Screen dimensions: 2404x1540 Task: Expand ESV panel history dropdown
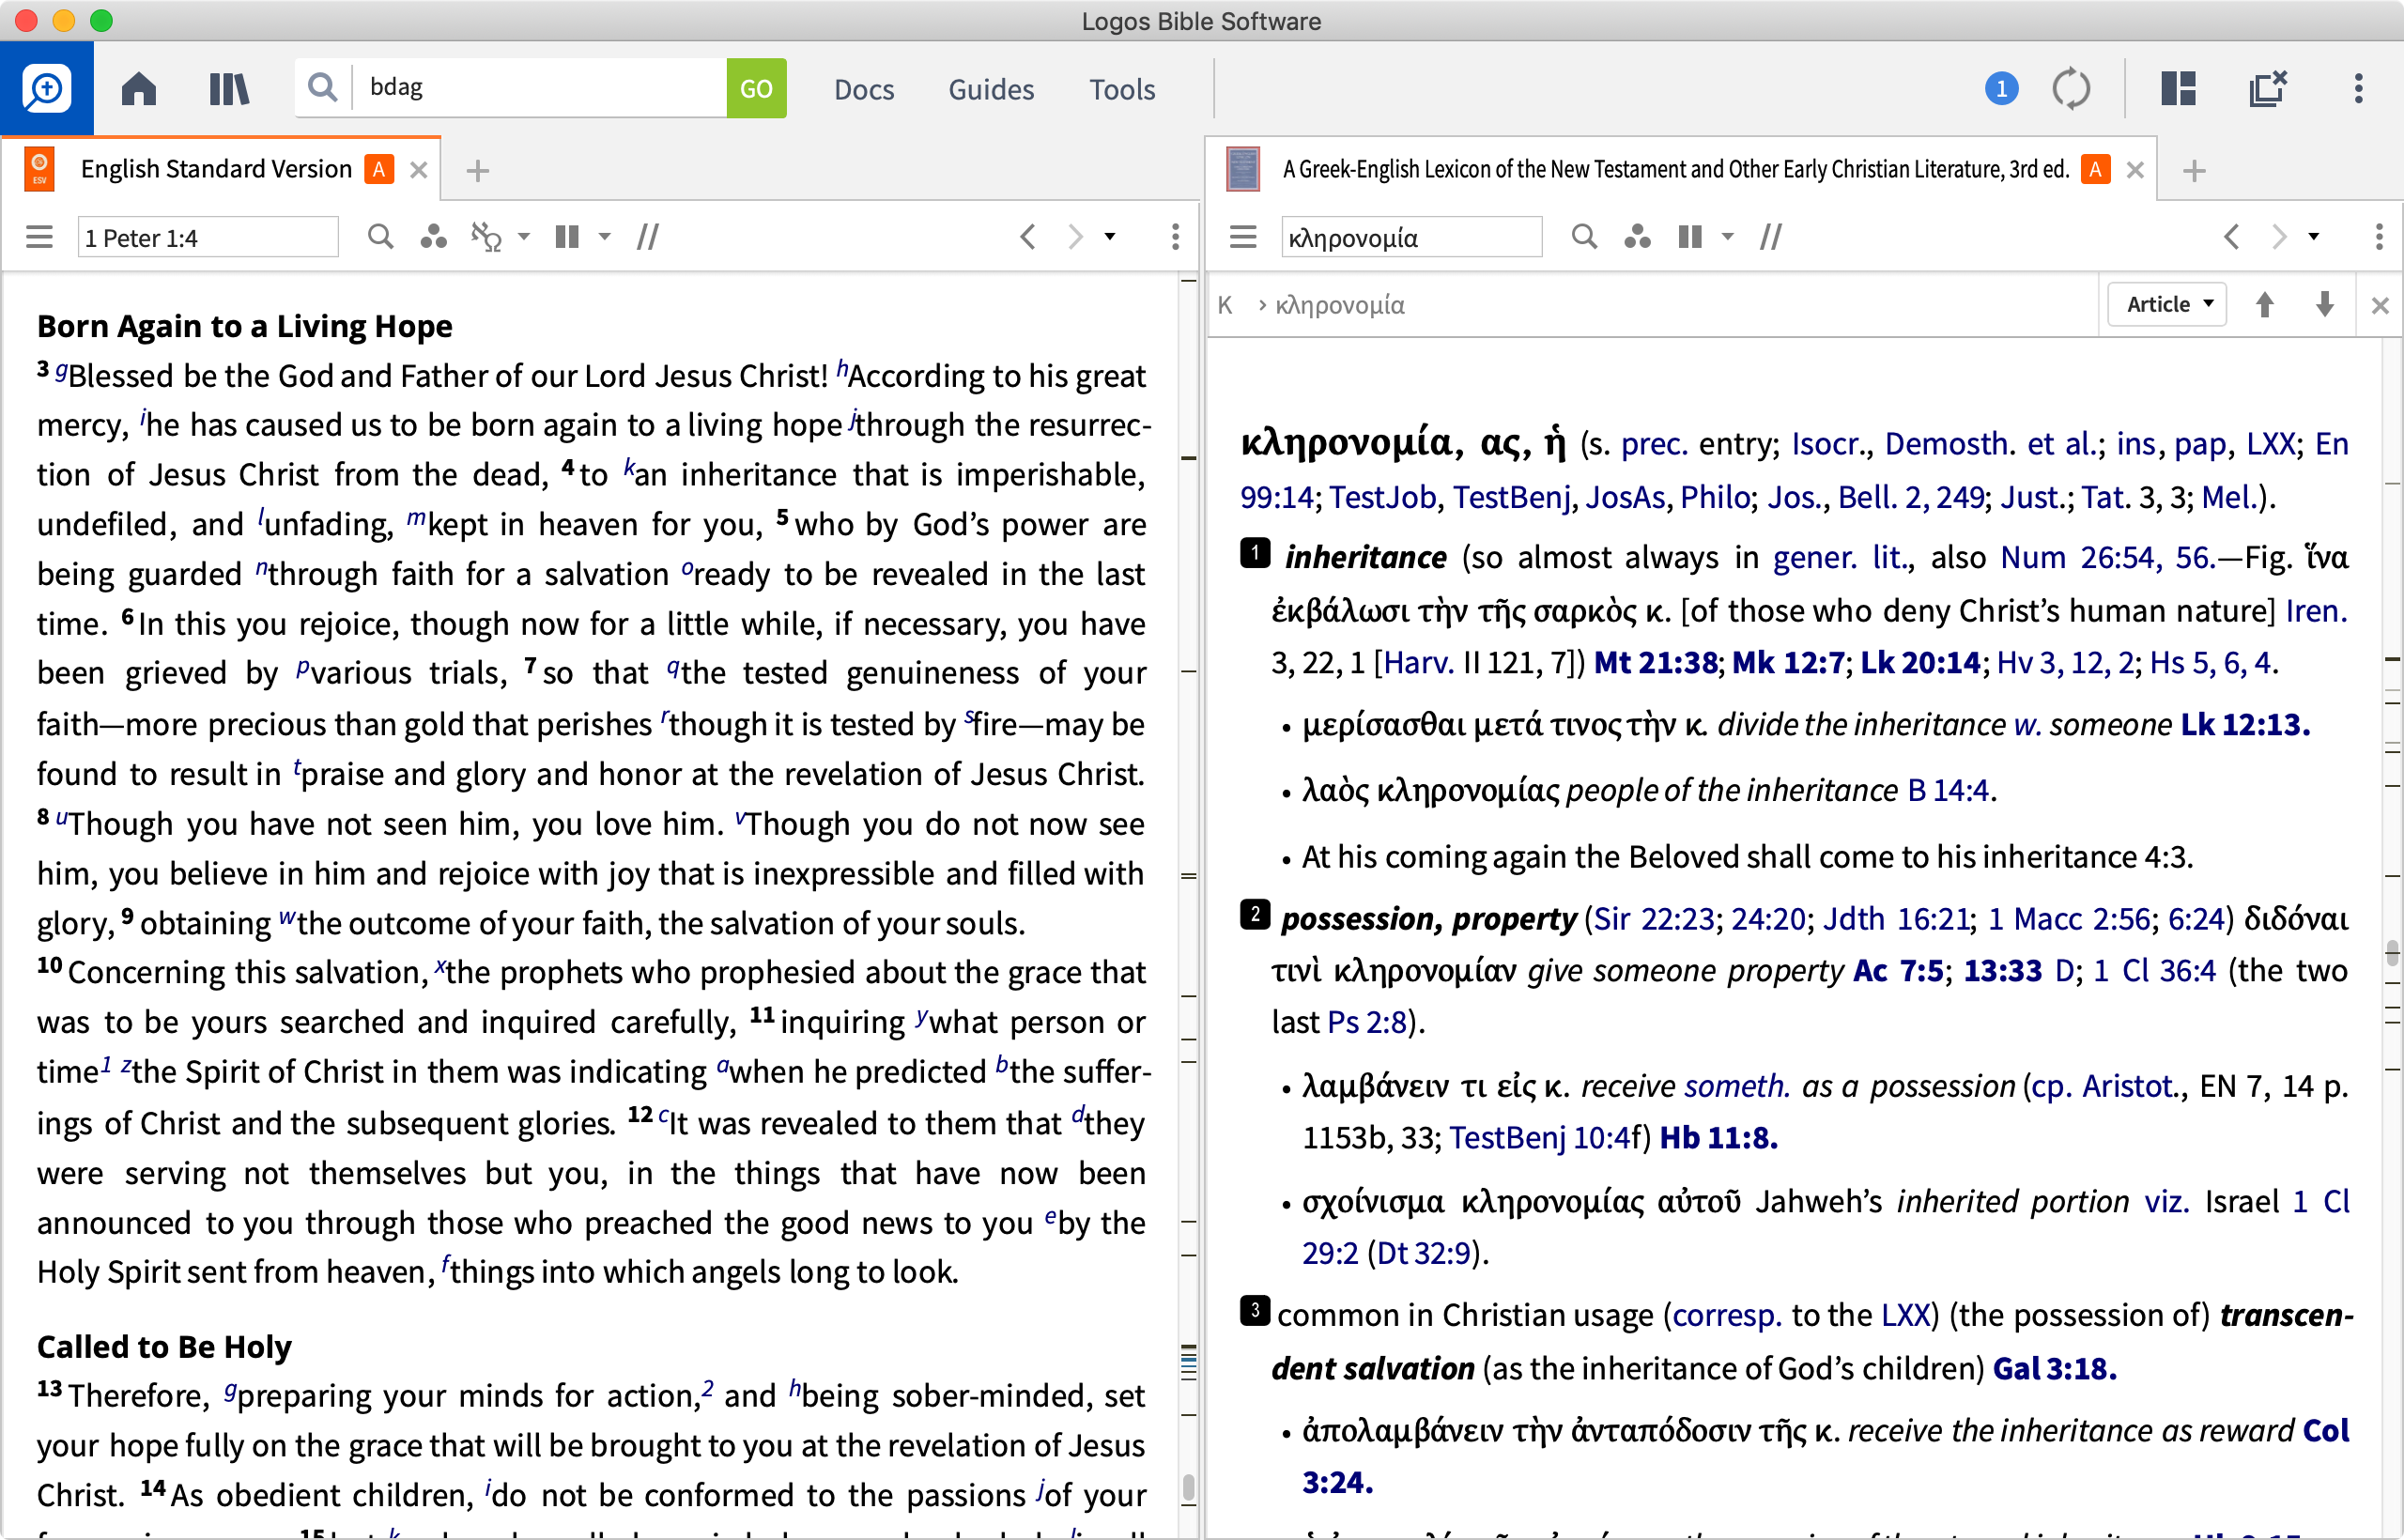1109,237
